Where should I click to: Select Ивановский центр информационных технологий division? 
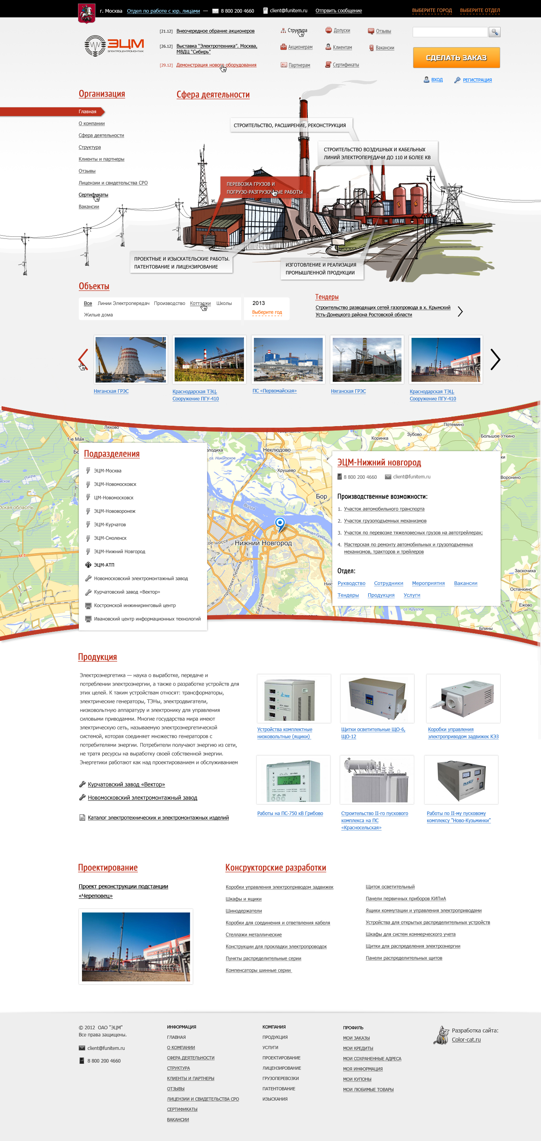147,619
